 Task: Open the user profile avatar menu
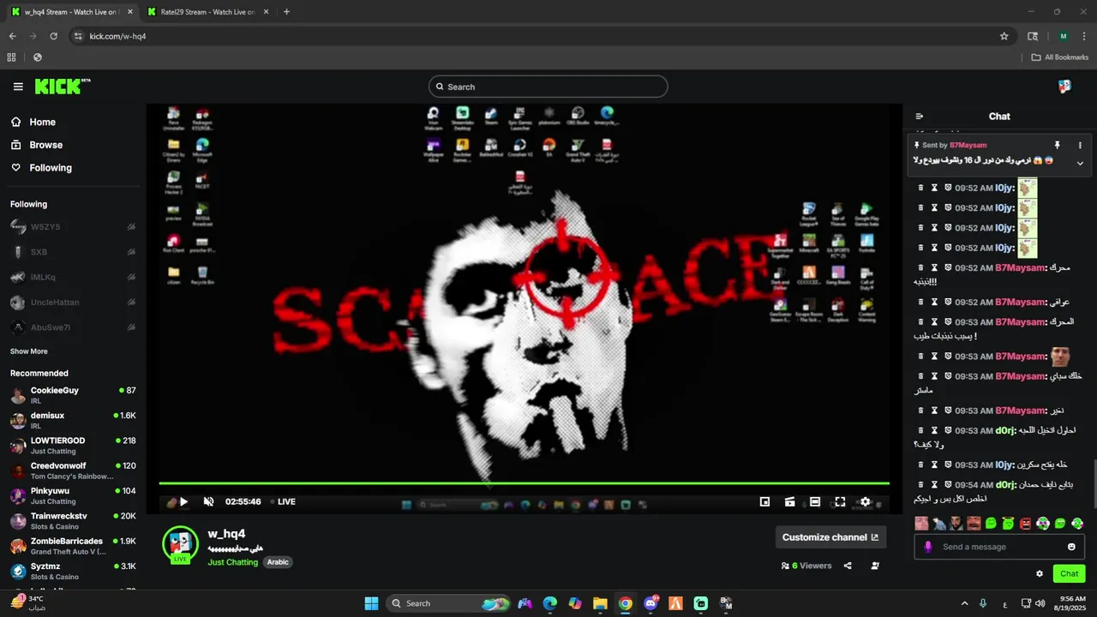[x=1064, y=87]
